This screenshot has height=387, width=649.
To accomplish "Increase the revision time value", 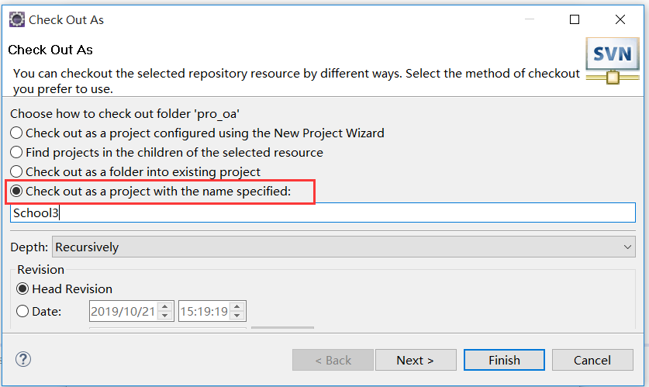I will [x=237, y=307].
